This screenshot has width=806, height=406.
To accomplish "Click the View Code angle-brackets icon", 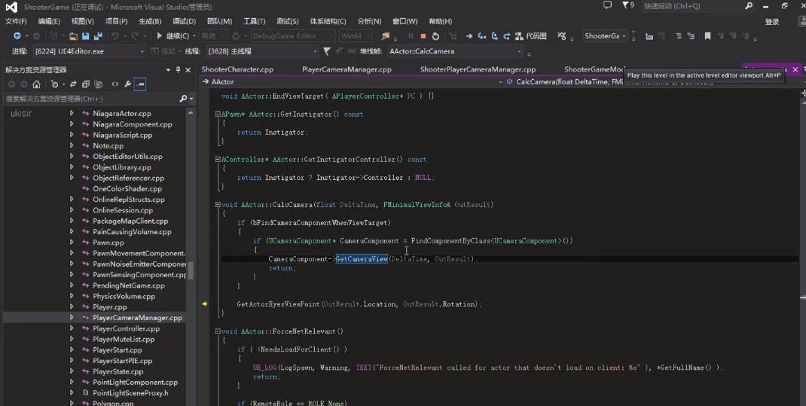I will click(114, 84).
